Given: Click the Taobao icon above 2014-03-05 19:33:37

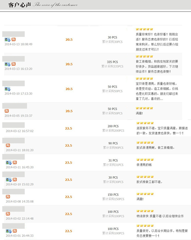Looking at the screenshot, I should coord(7,111).
